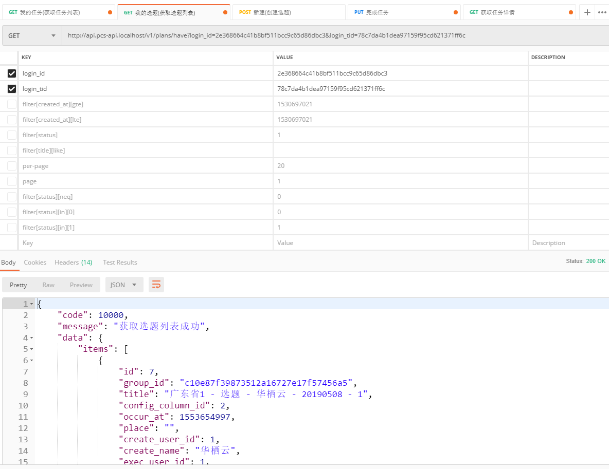Open the three-dots tab options menu
Screen dimensions: 609x469
pyautogui.click(x=602, y=12)
